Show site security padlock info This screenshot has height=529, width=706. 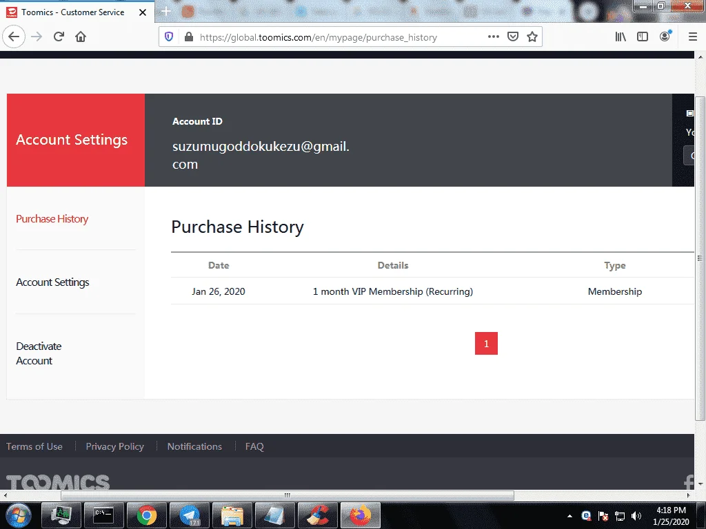coord(189,37)
